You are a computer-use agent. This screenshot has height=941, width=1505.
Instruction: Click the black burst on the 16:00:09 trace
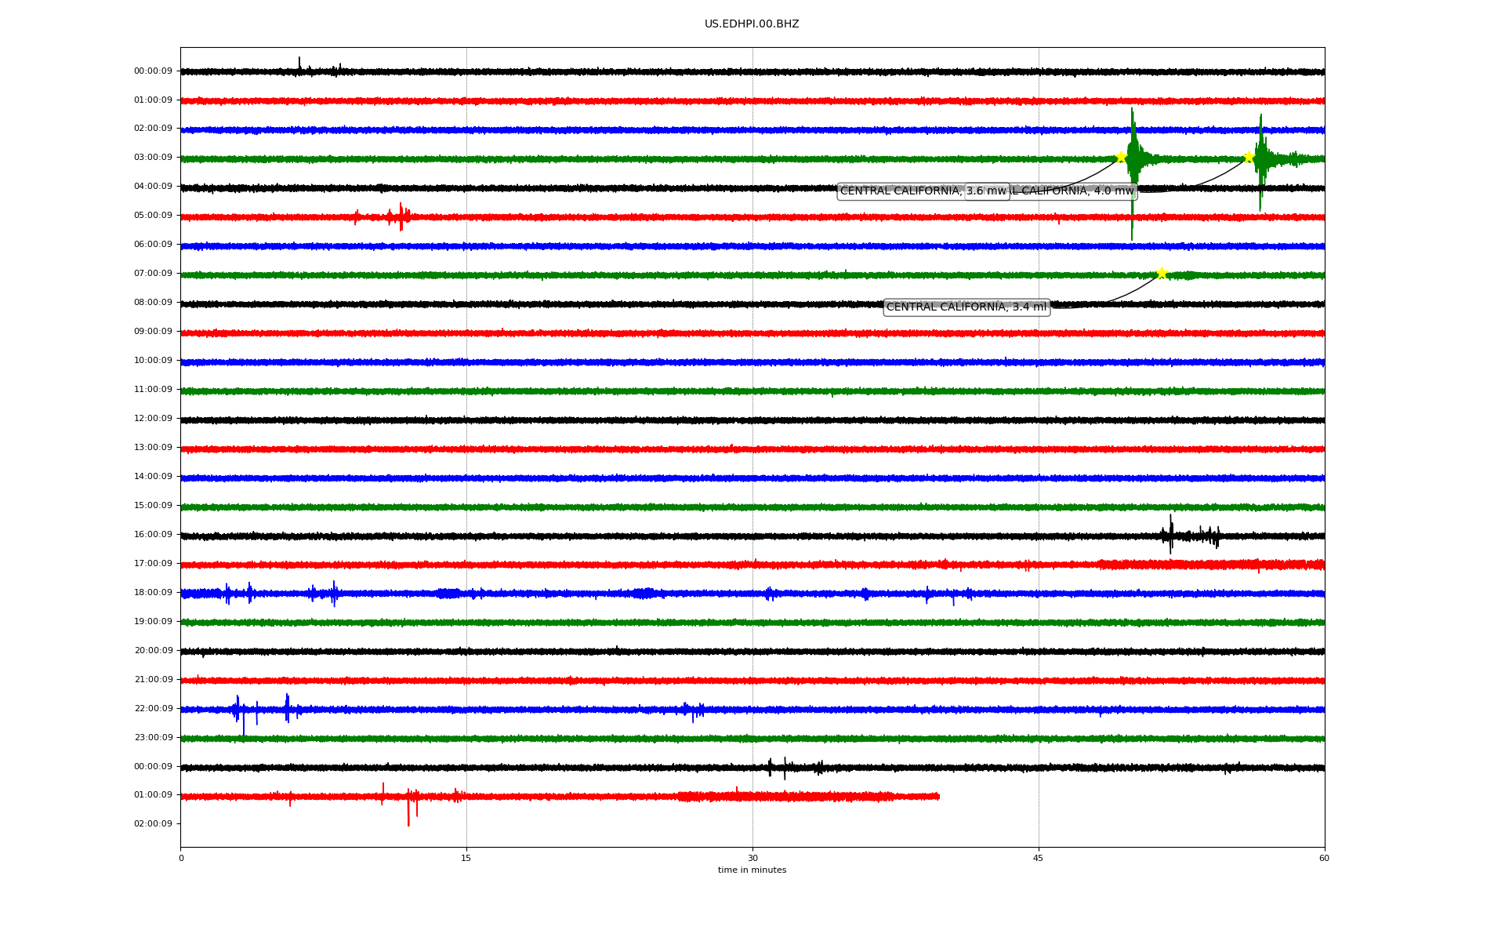point(1171,535)
